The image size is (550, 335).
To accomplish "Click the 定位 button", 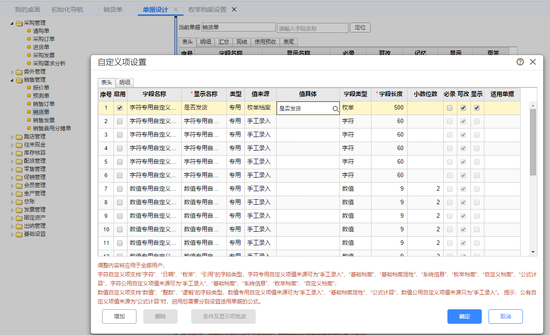I will click(360, 28).
